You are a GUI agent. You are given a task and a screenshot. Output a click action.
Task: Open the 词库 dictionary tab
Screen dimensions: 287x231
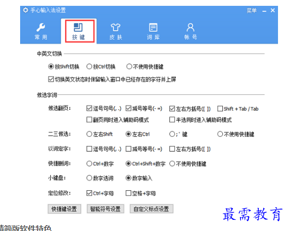(x=153, y=31)
